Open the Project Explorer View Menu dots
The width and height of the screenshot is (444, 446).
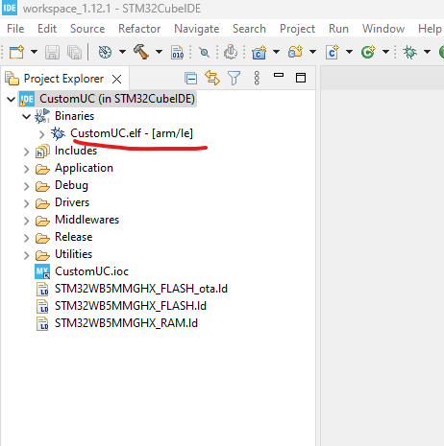pyautogui.click(x=257, y=79)
